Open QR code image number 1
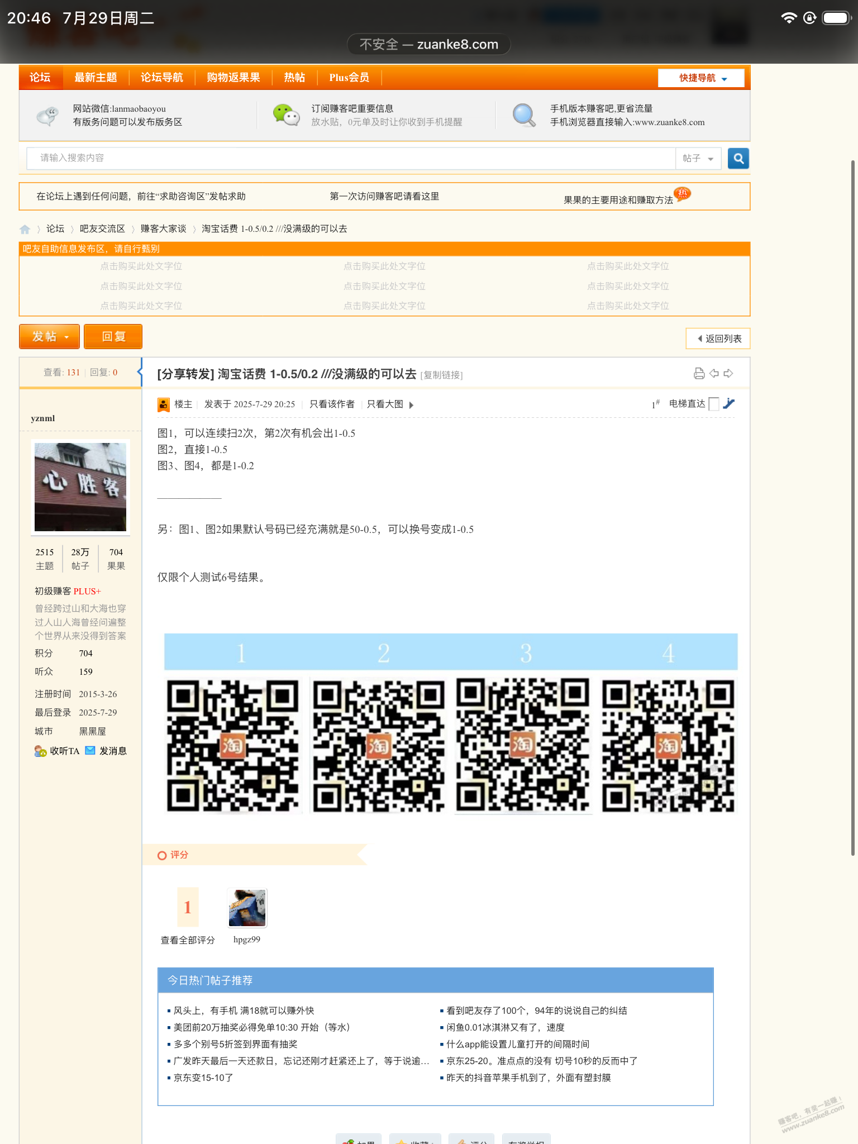Image resolution: width=858 pixels, height=1144 pixels. 233,745
